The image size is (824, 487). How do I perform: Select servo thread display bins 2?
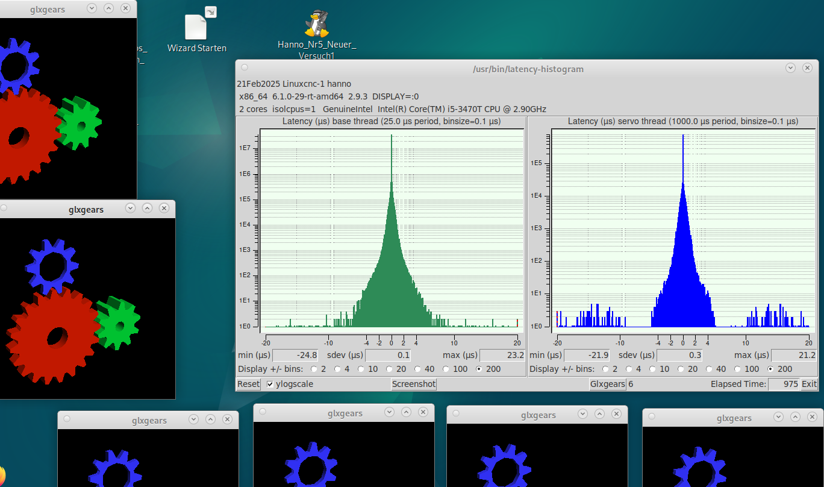605,369
